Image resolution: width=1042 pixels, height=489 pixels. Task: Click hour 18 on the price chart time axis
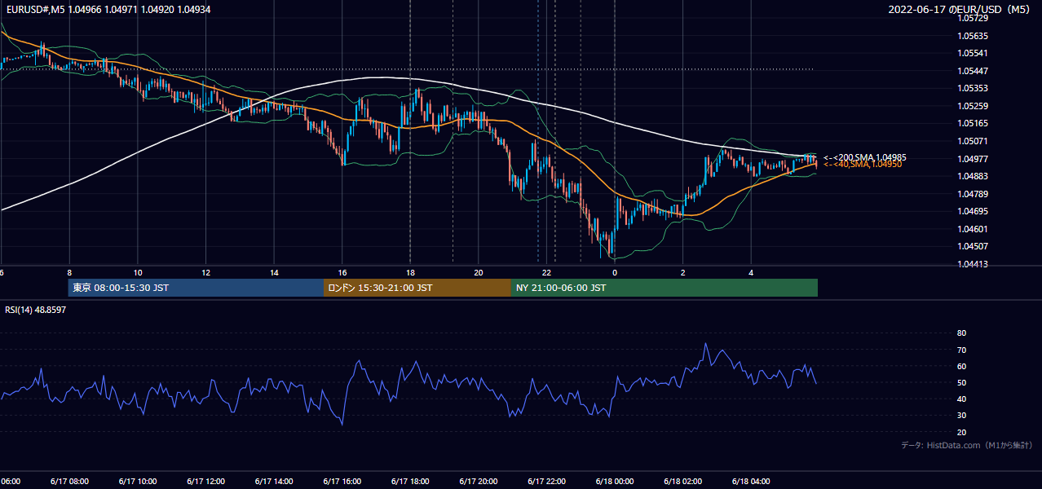click(411, 272)
